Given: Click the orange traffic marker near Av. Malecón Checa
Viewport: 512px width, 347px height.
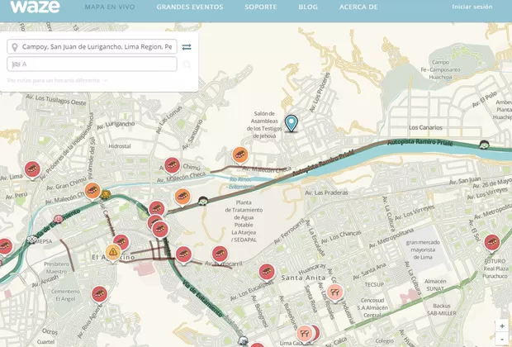Looking at the screenshot, I should [240, 154].
